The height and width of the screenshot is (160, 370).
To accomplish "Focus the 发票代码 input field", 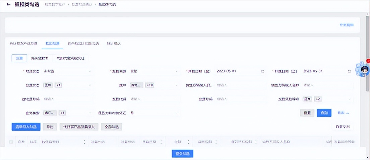I will click(x=154, y=99).
